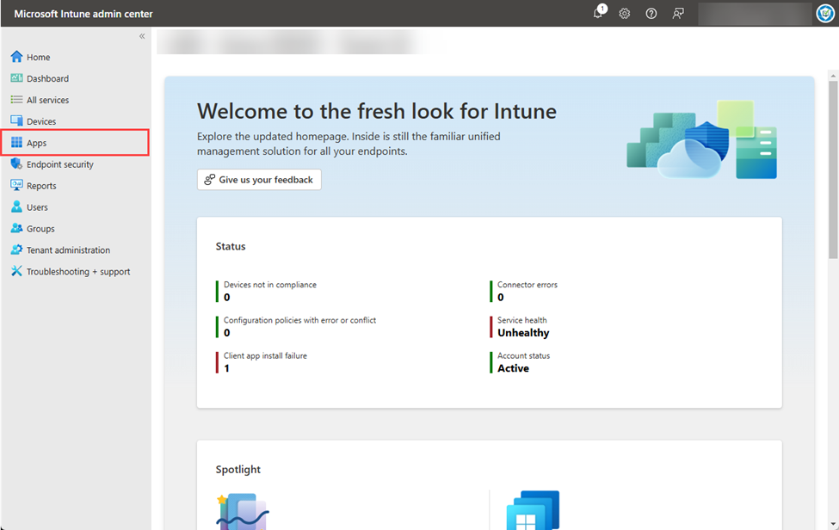Open the Dashboard menu item

(x=47, y=78)
